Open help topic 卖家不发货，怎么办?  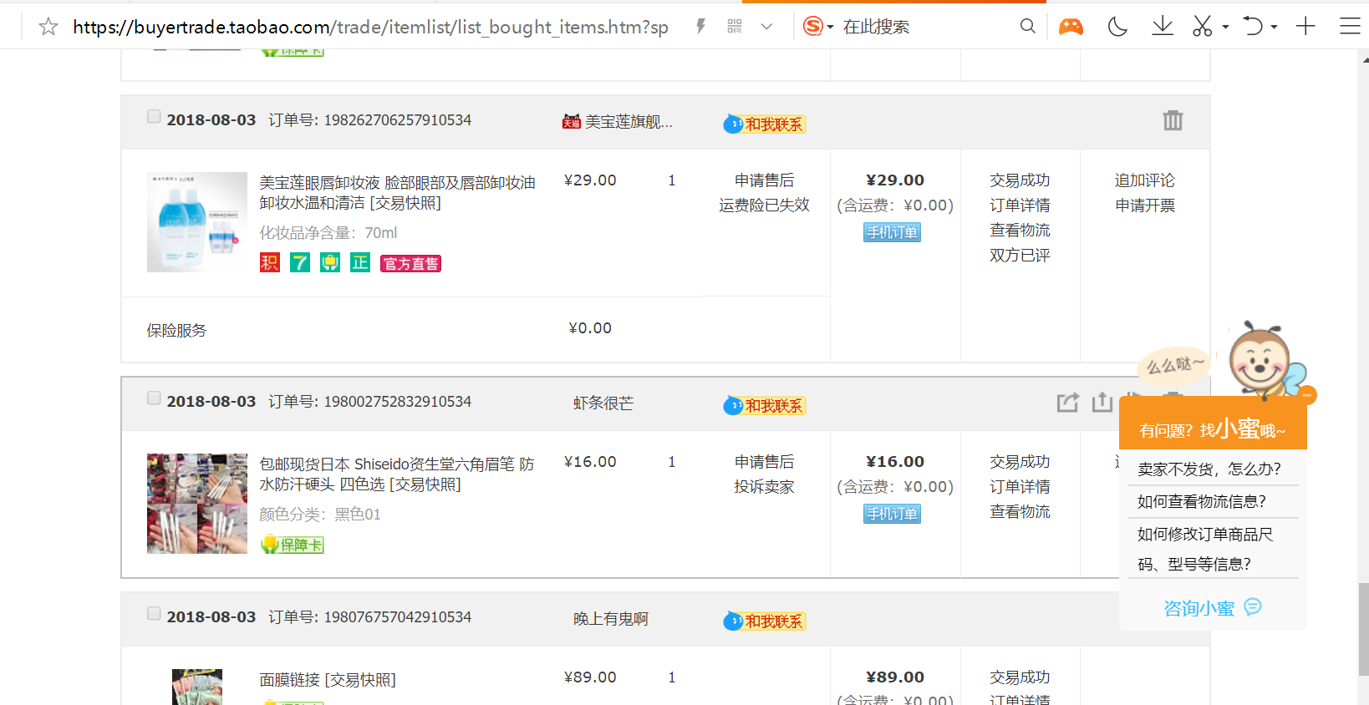(x=1209, y=469)
